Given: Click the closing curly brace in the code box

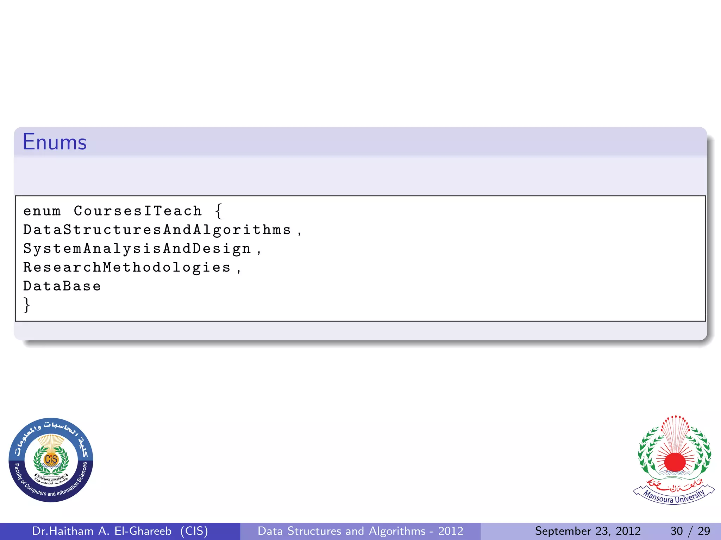Looking at the screenshot, I should [x=27, y=305].
